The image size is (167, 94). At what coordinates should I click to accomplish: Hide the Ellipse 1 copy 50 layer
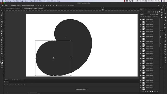[141, 71]
